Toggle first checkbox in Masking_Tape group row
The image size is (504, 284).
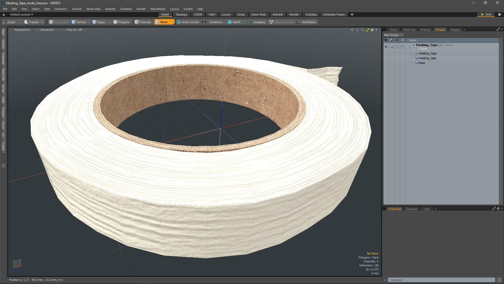[x=397, y=47]
